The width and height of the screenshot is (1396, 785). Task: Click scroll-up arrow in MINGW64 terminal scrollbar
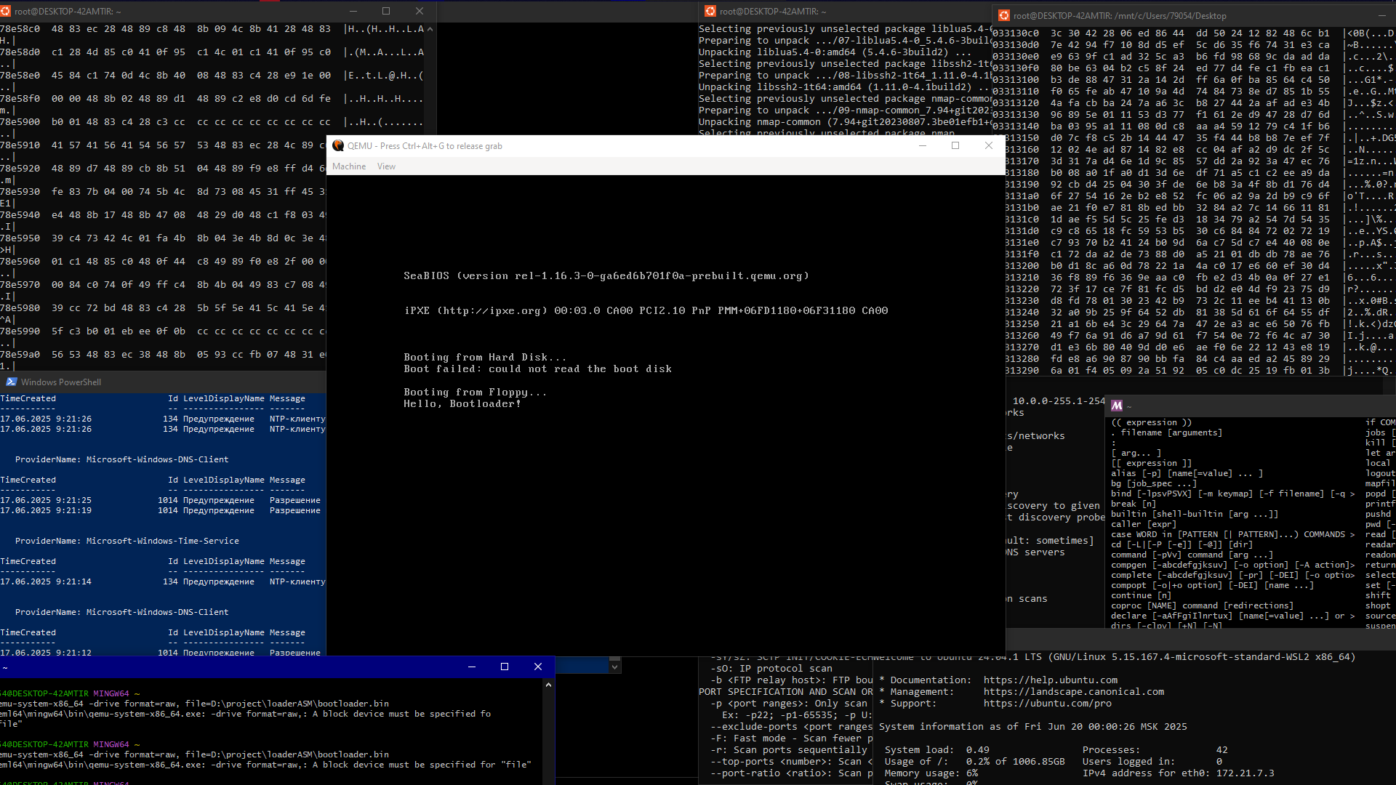click(548, 685)
